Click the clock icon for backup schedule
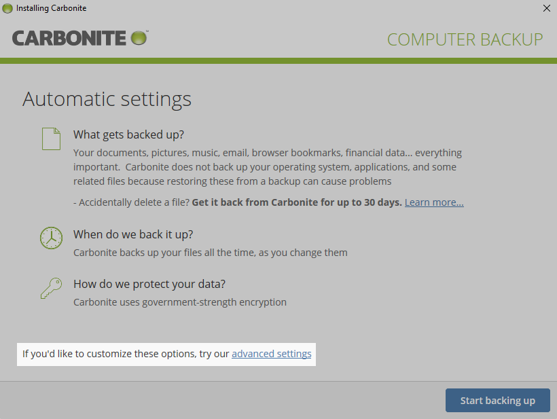Image resolution: width=557 pixels, height=419 pixels. coord(52,238)
